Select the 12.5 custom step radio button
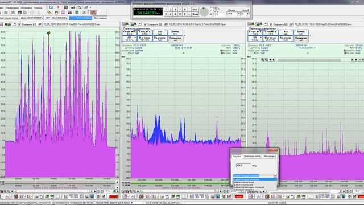Screen dimensions: 364x205 coord(211,14)
